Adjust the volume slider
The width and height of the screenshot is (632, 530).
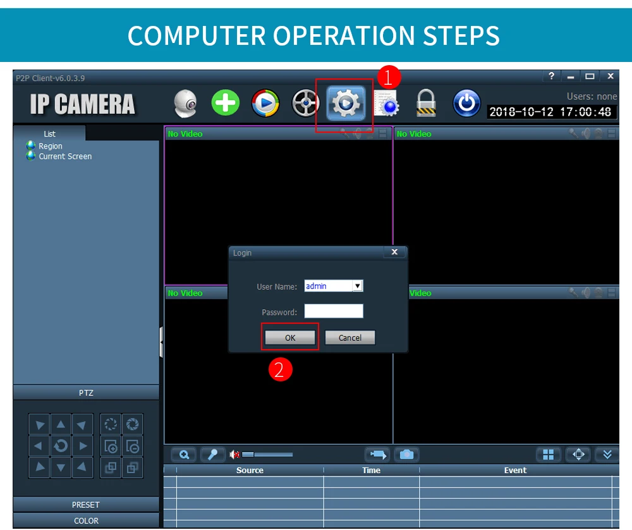click(267, 455)
